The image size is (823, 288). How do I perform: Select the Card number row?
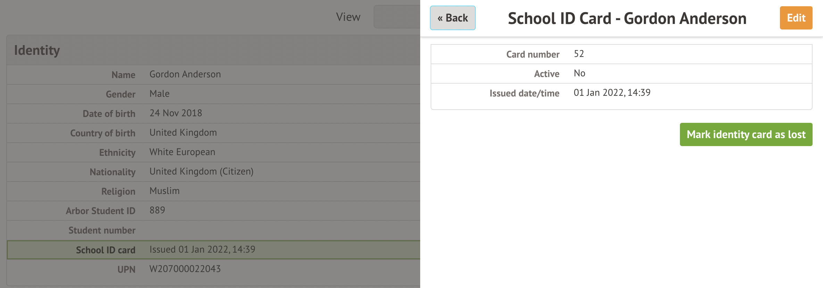tap(621, 54)
